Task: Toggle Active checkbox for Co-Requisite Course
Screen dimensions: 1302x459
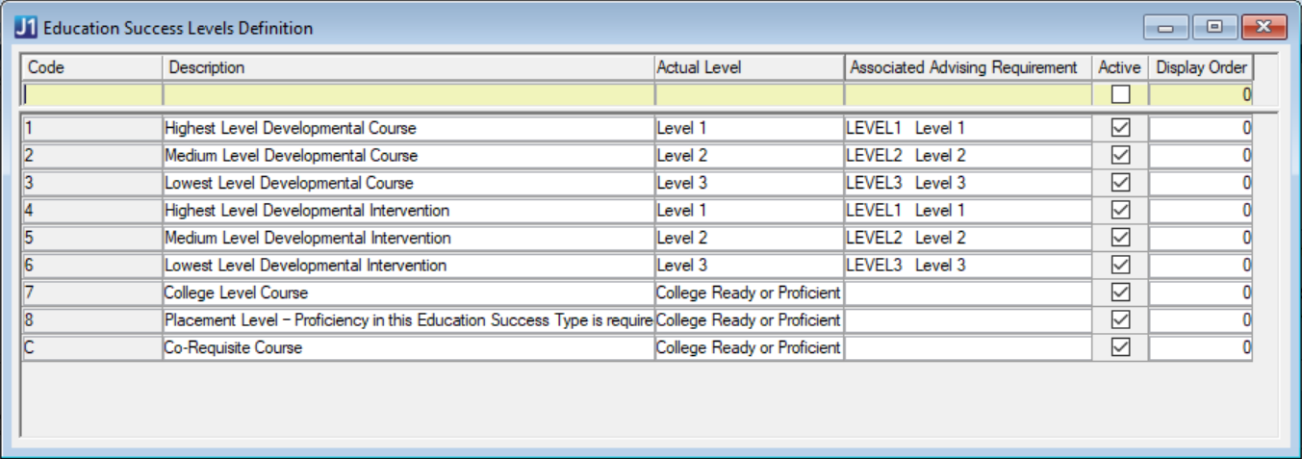Action: pyautogui.click(x=1120, y=347)
